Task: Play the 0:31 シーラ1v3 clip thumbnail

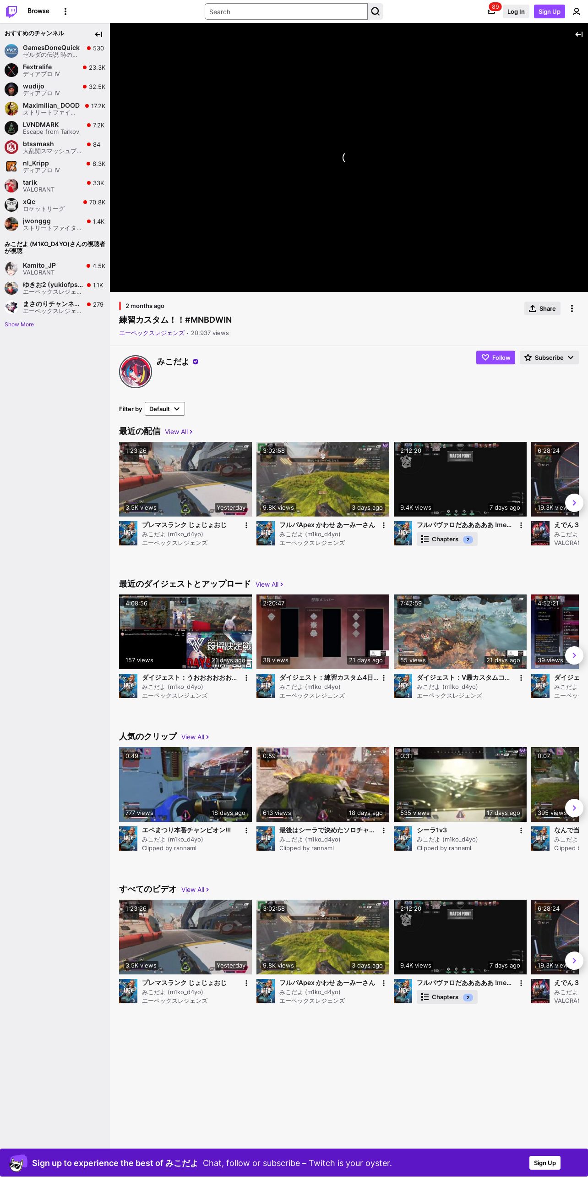Action: pyautogui.click(x=460, y=784)
